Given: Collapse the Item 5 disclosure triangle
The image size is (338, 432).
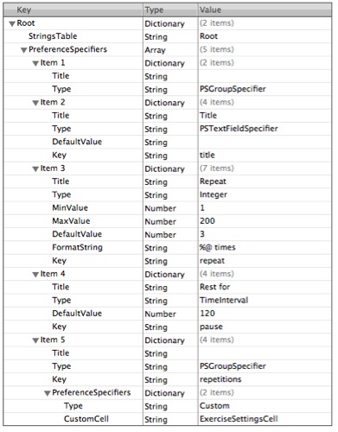Looking at the screenshot, I should 35,340.
